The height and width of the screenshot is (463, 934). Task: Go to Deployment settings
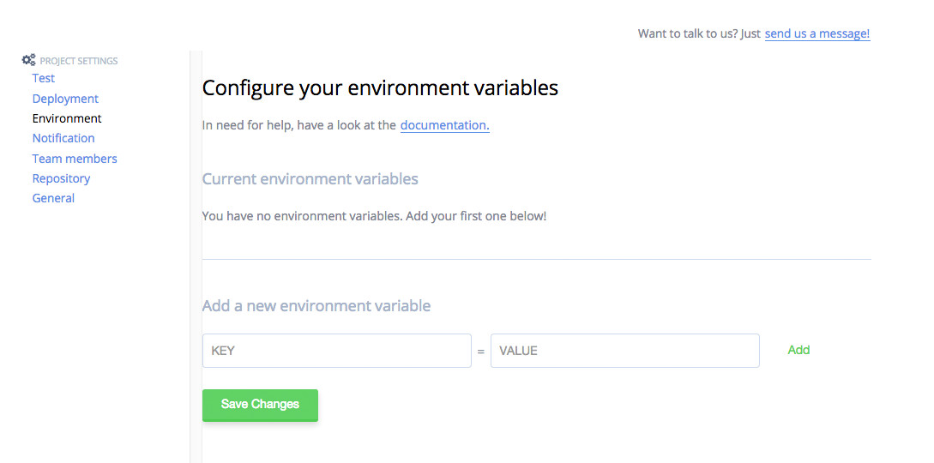tap(65, 99)
